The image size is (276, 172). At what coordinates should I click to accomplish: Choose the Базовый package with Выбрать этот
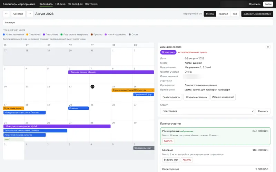tap(171, 160)
